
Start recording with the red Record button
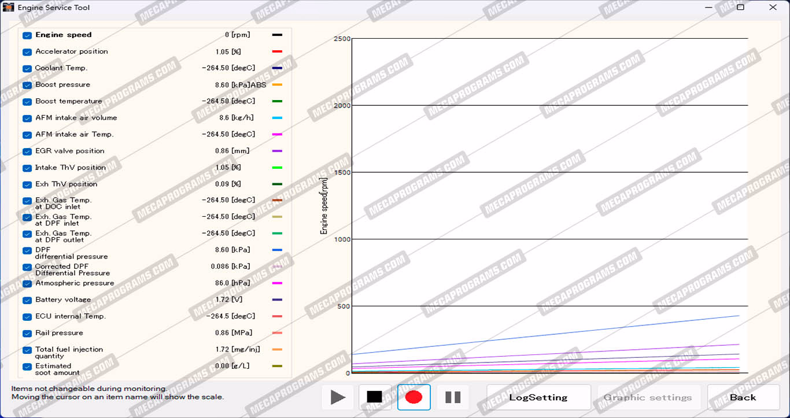point(414,397)
